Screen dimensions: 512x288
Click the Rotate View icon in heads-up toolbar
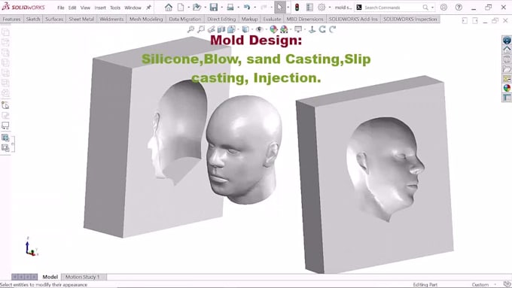pyautogui.click(x=322, y=29)
